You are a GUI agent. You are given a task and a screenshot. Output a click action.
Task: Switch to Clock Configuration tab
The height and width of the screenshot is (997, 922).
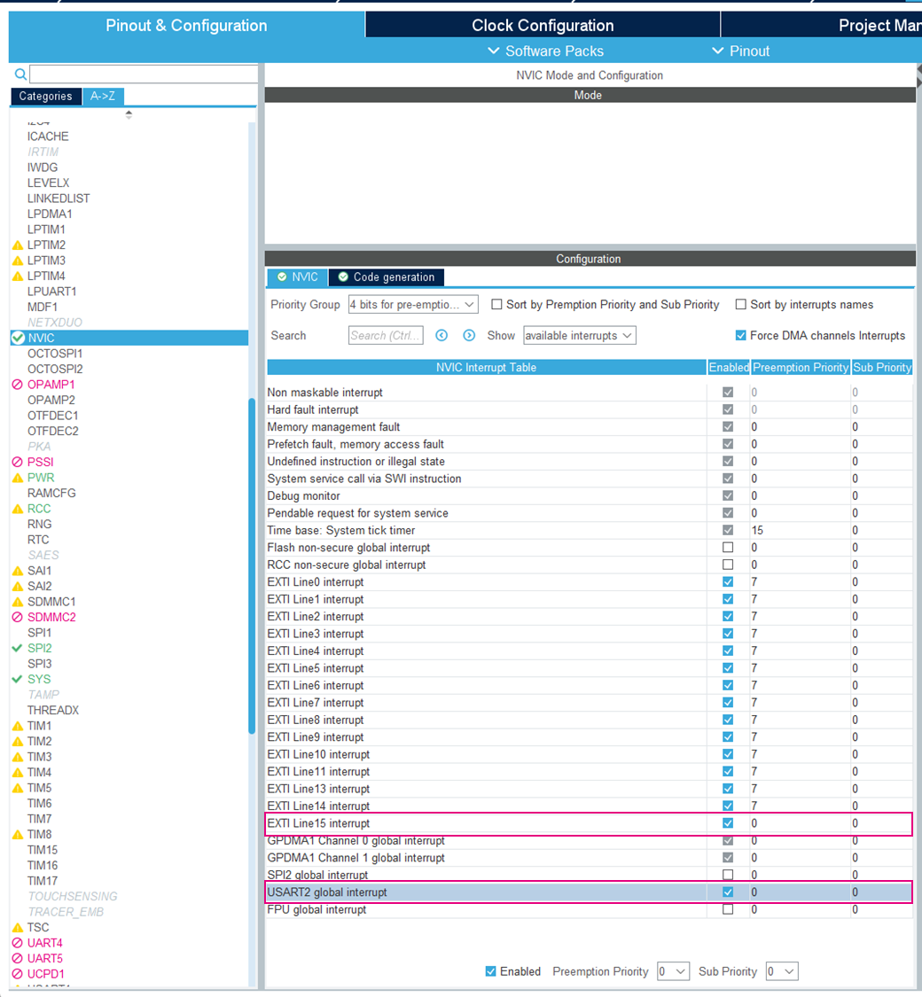pos(543,26)
